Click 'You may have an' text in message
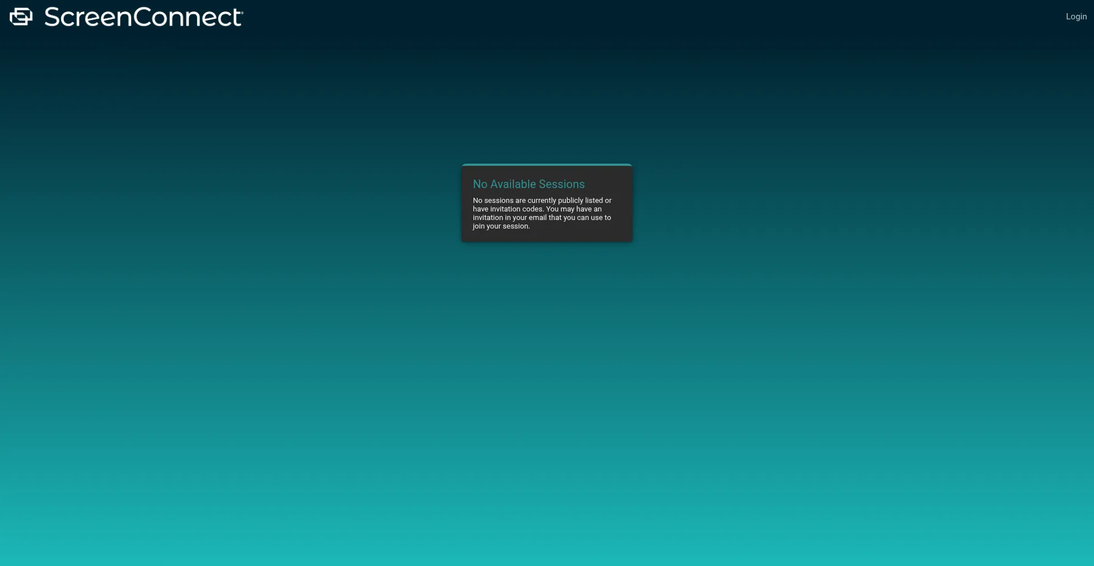 [573, 209]
